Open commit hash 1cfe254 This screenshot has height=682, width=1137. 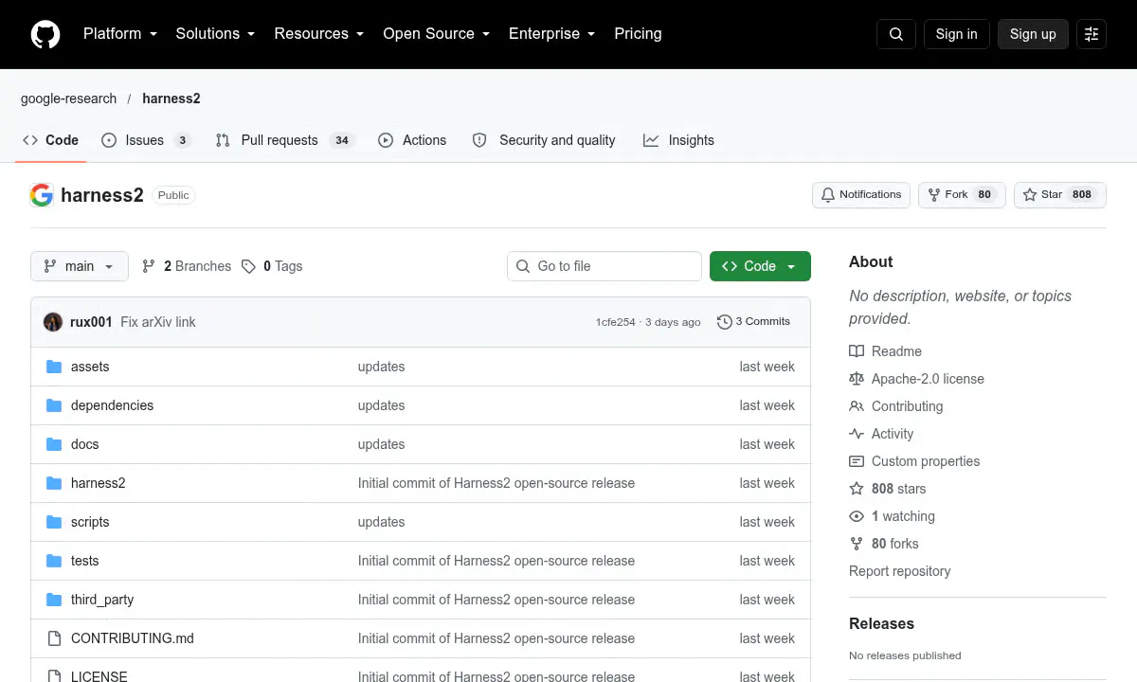pos(616,322)
